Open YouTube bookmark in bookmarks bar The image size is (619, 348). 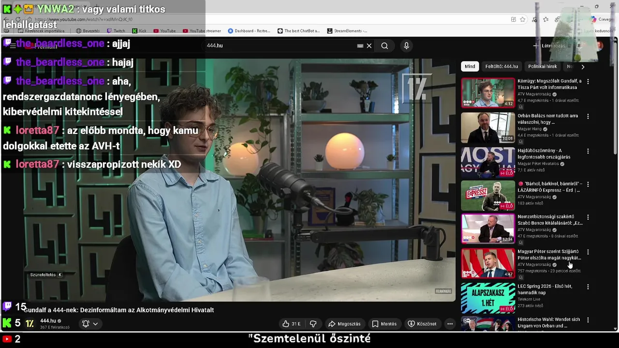164,31
